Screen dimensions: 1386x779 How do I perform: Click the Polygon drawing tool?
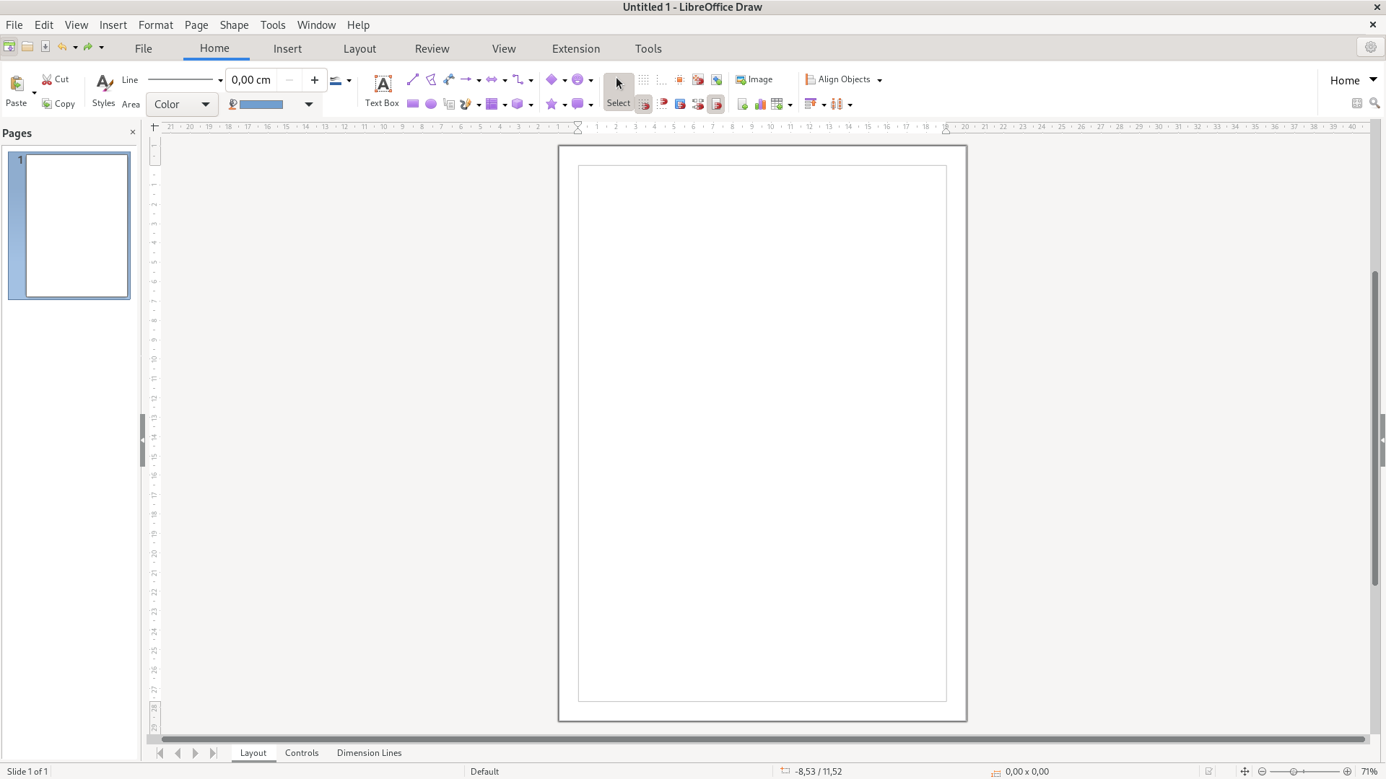click(x=431, y=80)
